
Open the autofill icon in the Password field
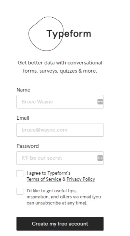point(100,158)
